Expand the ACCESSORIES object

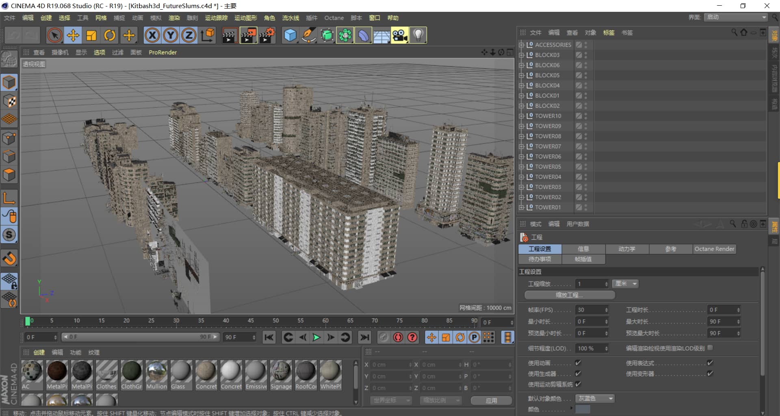tap(521, 45)
